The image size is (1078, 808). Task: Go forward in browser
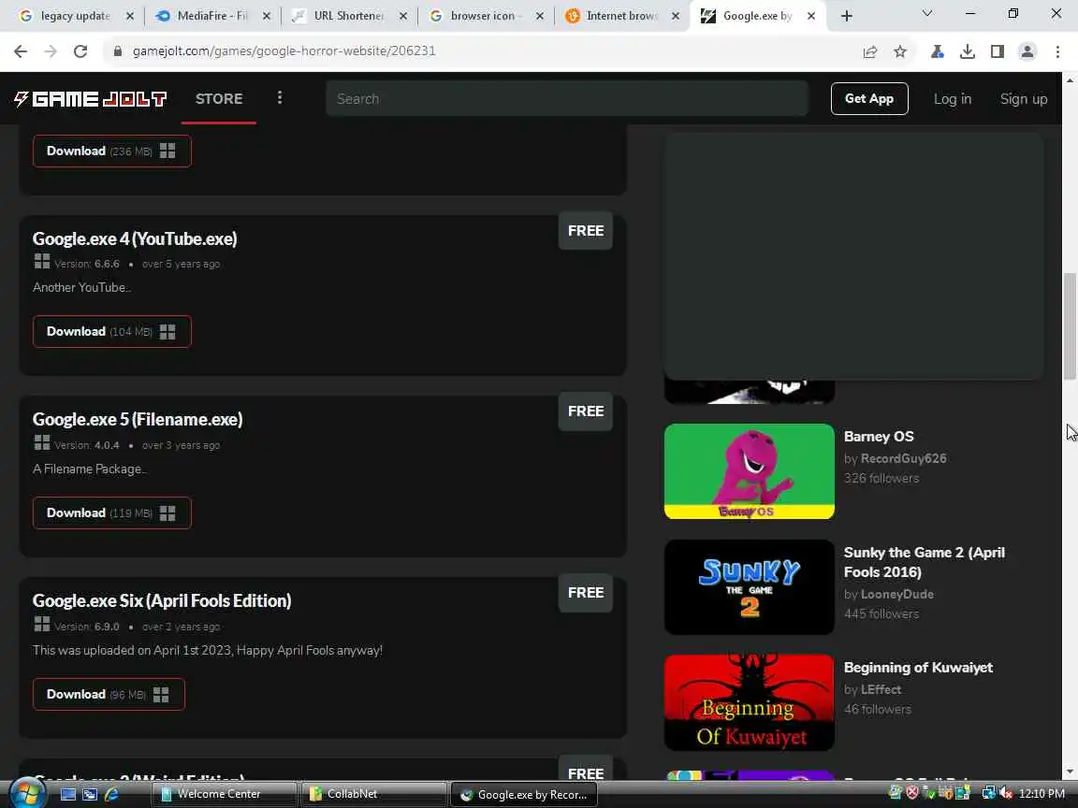pyautogui.click(x=51, y=50)
